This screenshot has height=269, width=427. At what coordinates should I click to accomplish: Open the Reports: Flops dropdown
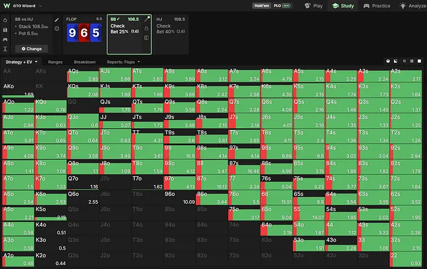[x=123, y=62]
